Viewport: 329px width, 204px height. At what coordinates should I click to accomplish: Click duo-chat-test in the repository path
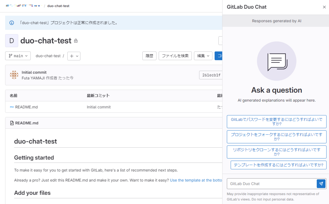point(48,56)
